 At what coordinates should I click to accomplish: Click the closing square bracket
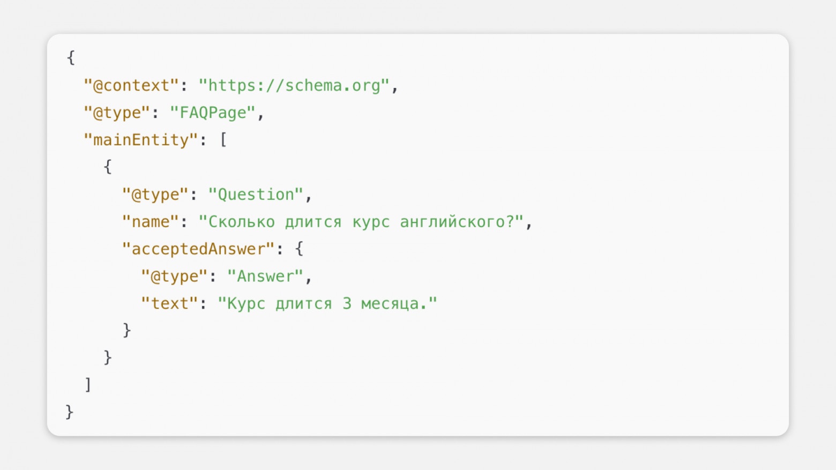pos(88,384)
